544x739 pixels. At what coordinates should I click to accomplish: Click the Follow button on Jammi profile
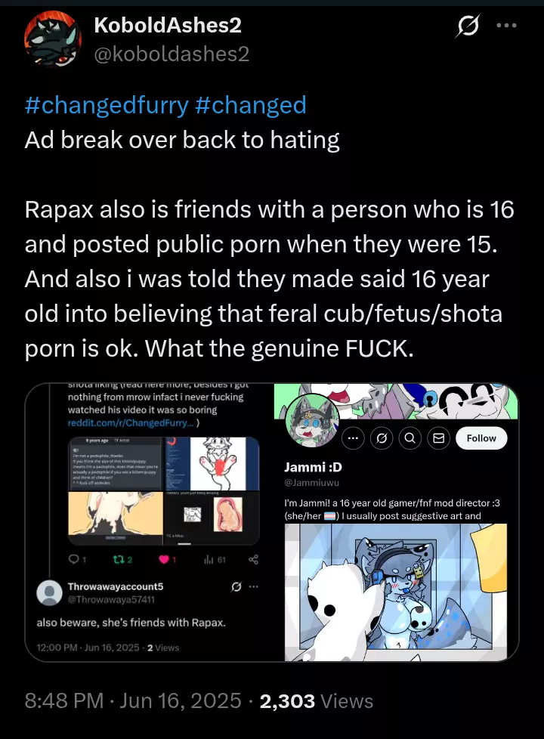click(481, 438)
